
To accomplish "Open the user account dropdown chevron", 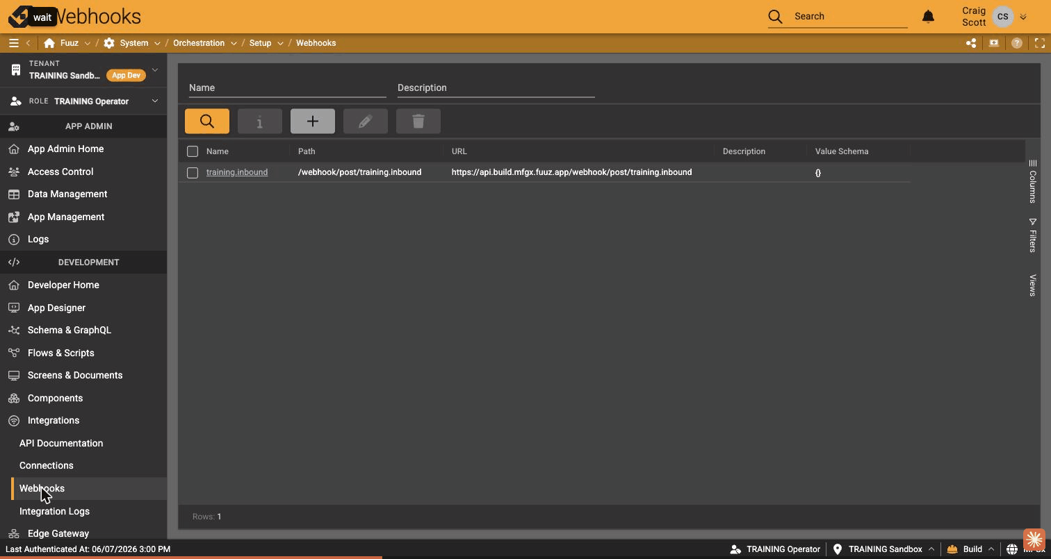I will pyautogui.click(x=1023, y=17).
